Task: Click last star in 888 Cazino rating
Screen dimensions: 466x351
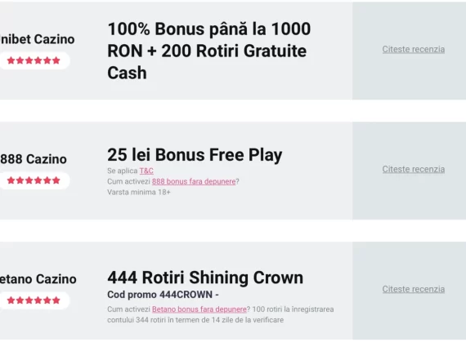Action: [56, 180]
